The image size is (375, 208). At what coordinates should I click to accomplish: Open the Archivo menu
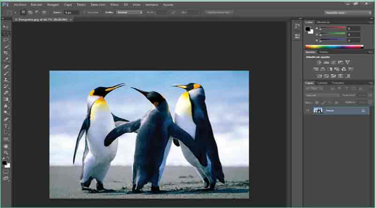pos(20,4)
